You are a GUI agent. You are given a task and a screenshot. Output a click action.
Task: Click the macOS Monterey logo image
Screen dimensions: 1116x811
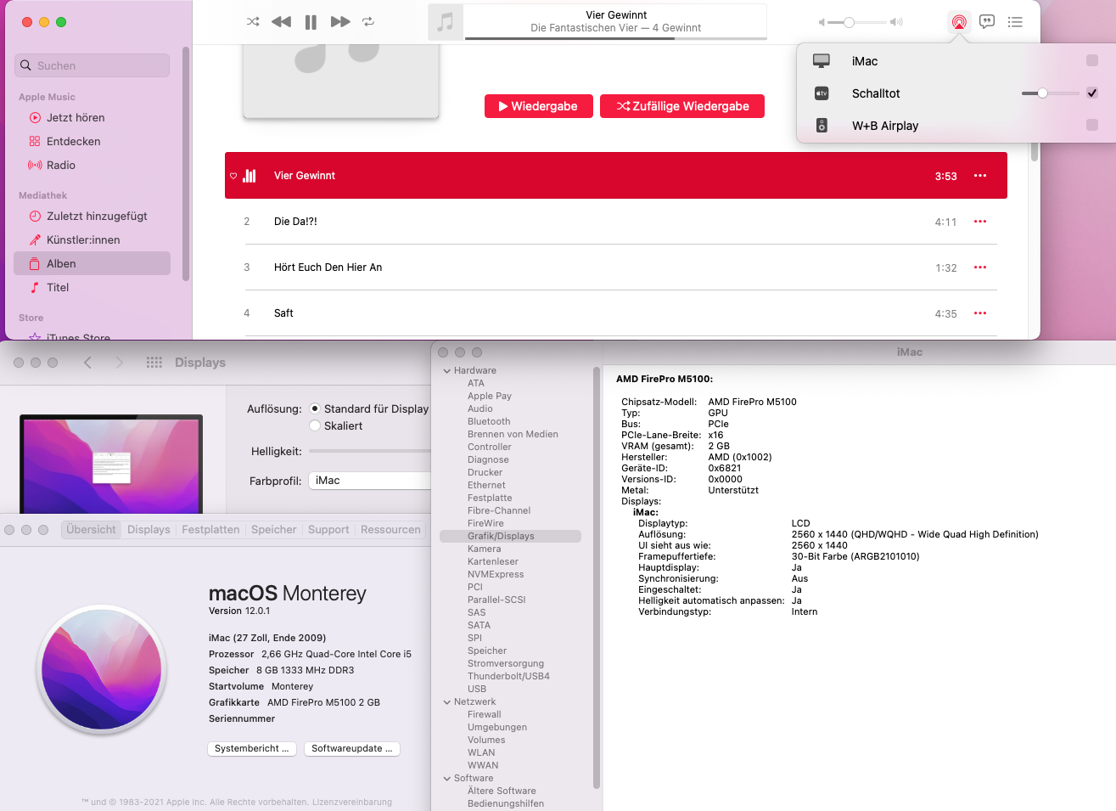[103, 670]
